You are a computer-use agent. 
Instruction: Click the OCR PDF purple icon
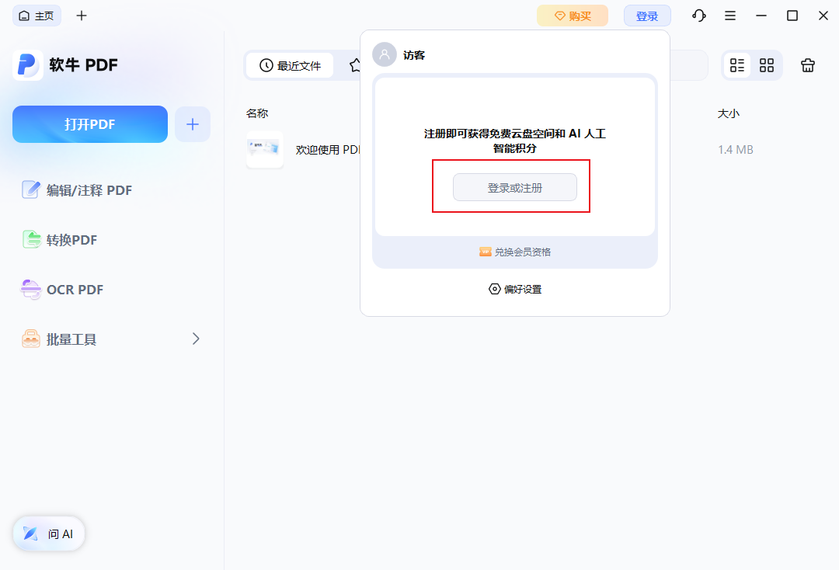[x=30, y=290]
